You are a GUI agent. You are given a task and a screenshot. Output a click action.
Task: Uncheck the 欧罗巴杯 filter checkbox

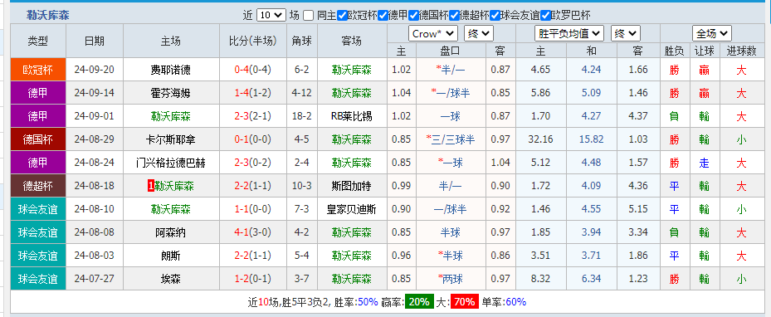(545, 16)
